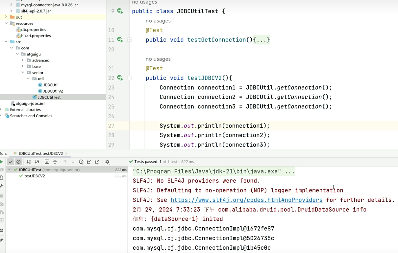Select db.properties file

(34, 30)
